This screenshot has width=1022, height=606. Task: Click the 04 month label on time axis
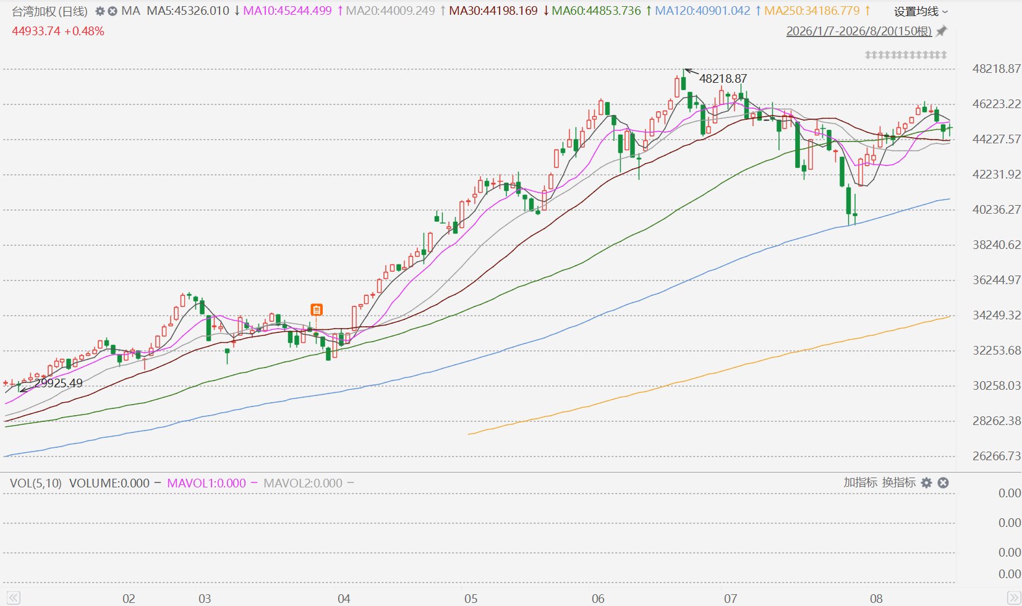point(344,599)
